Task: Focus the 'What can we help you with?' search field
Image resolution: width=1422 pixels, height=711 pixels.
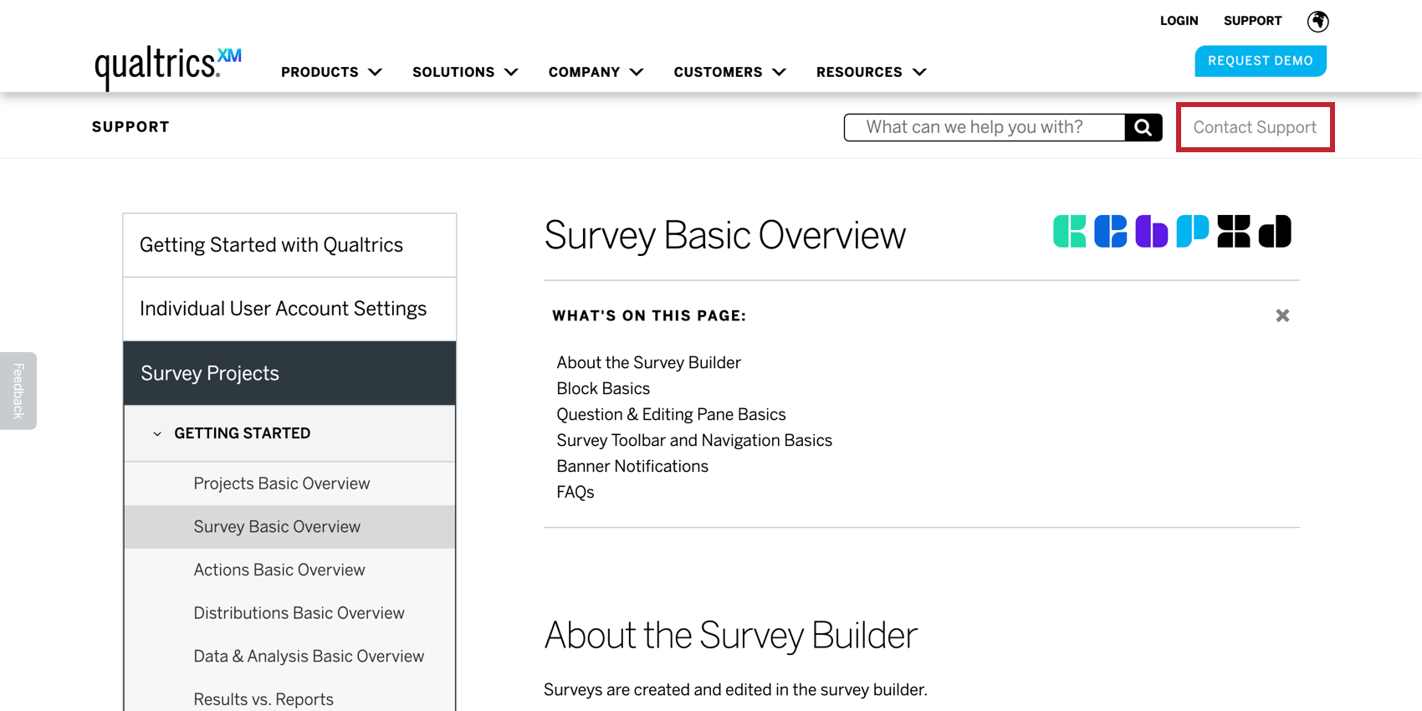Action: [x=985, y=127]
